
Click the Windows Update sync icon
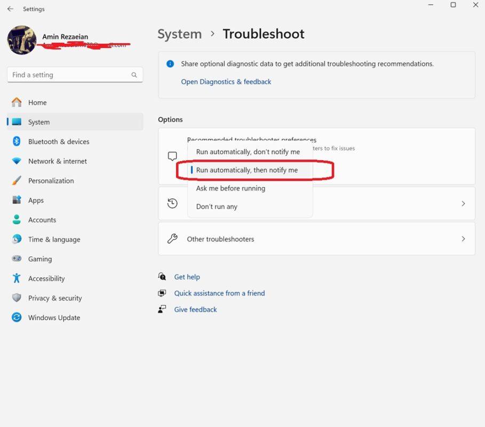coord(17,318)
